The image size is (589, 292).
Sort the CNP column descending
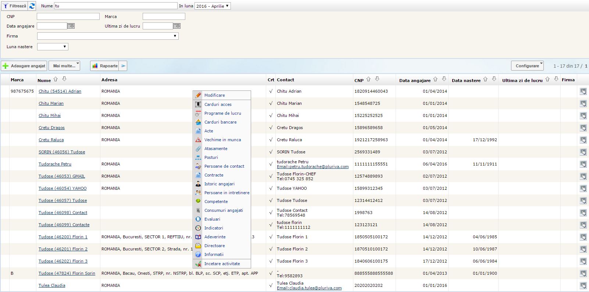377,79
